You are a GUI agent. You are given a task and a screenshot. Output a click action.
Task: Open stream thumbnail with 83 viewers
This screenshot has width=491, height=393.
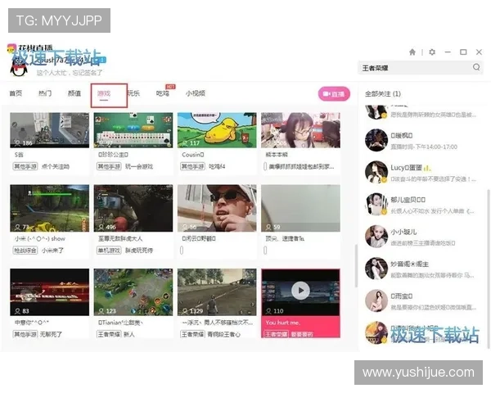tap(49, 292)
